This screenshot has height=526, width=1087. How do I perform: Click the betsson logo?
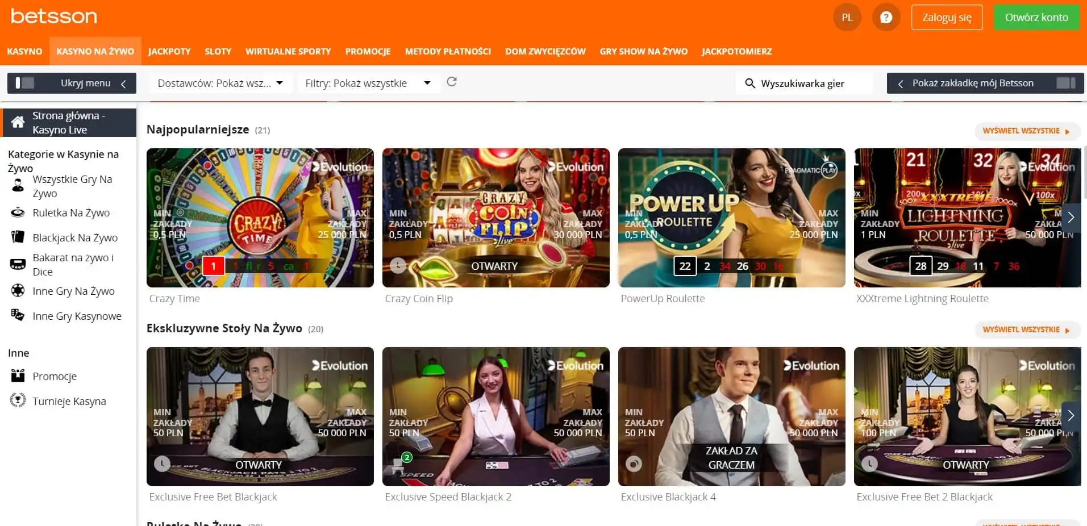click(x=54, y=16)
